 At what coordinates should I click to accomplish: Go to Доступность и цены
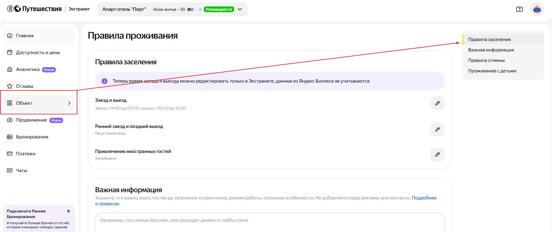pos(39,53)
